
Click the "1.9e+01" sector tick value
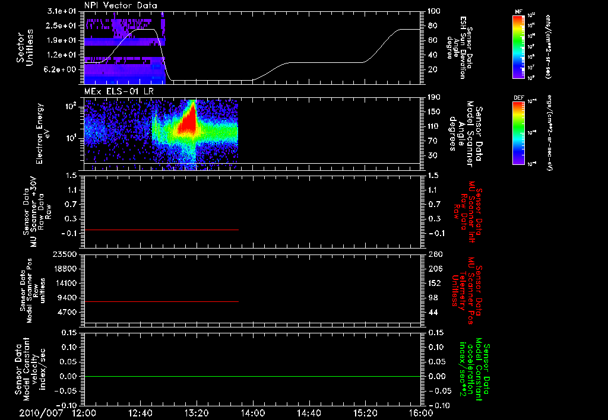tap(62, 40)
